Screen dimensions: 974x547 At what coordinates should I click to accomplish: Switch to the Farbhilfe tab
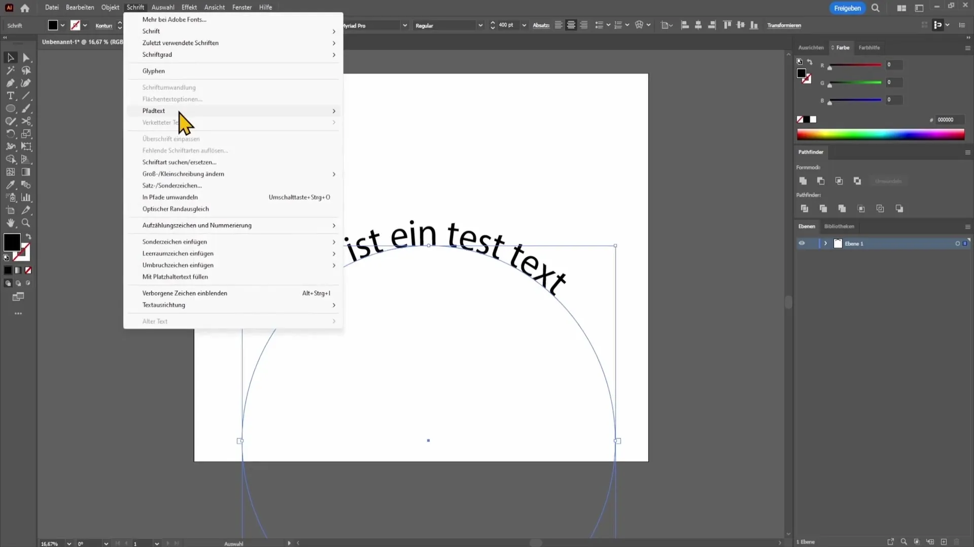coord(869,48)
